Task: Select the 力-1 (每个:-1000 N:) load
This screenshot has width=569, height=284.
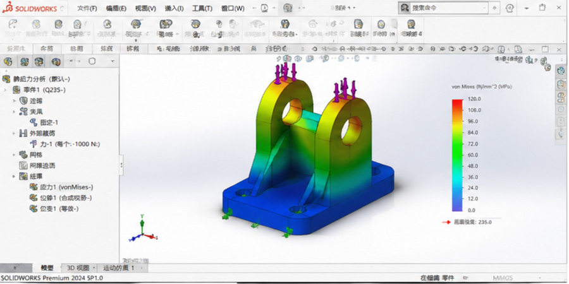Action: (x=65, y=144)
